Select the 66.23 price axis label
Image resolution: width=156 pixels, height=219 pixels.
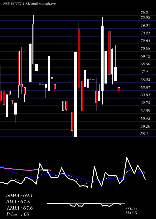click(x=145, y=80)
